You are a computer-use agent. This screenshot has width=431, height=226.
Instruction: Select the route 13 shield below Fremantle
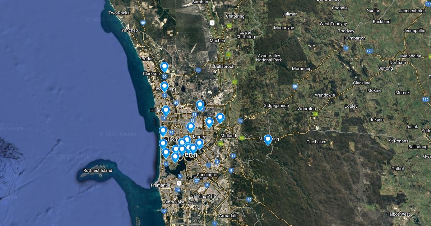pos(178,190)
